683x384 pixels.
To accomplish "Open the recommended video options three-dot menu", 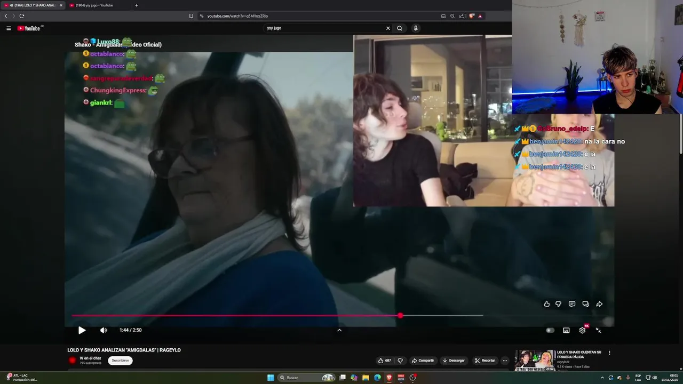I will coord(609,353).
